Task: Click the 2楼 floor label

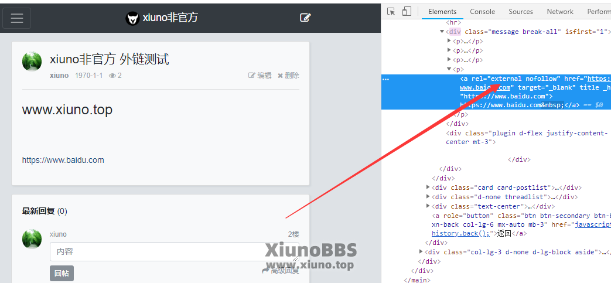Action: [293, 234]
